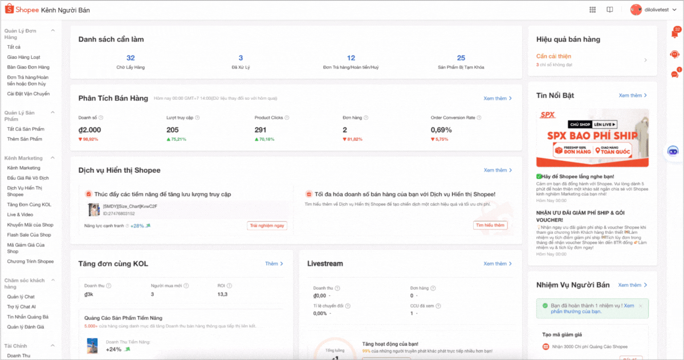This screenshot has width=684, height=360.
Task: Click the Trải nghiệm ngay button
Action: (267, 225)
